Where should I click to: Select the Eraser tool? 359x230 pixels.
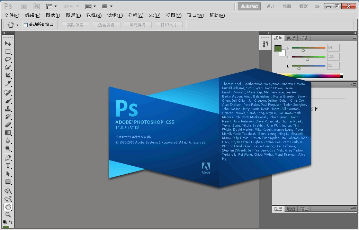pyautogui.click(x=8, y=125)
